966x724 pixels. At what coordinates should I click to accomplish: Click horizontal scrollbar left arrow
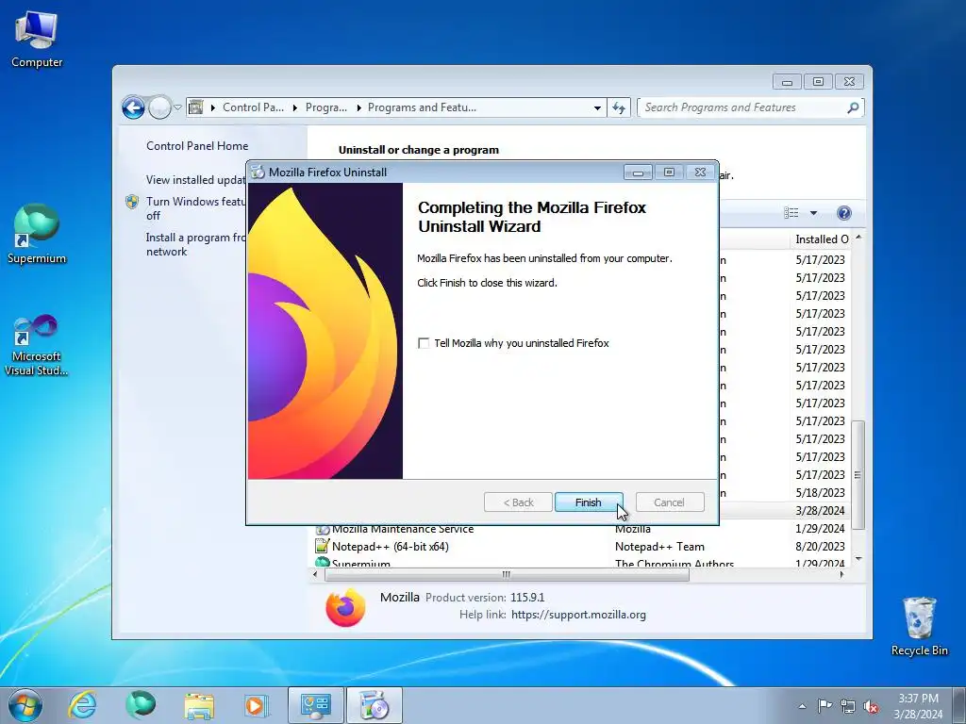pos(315,574)
